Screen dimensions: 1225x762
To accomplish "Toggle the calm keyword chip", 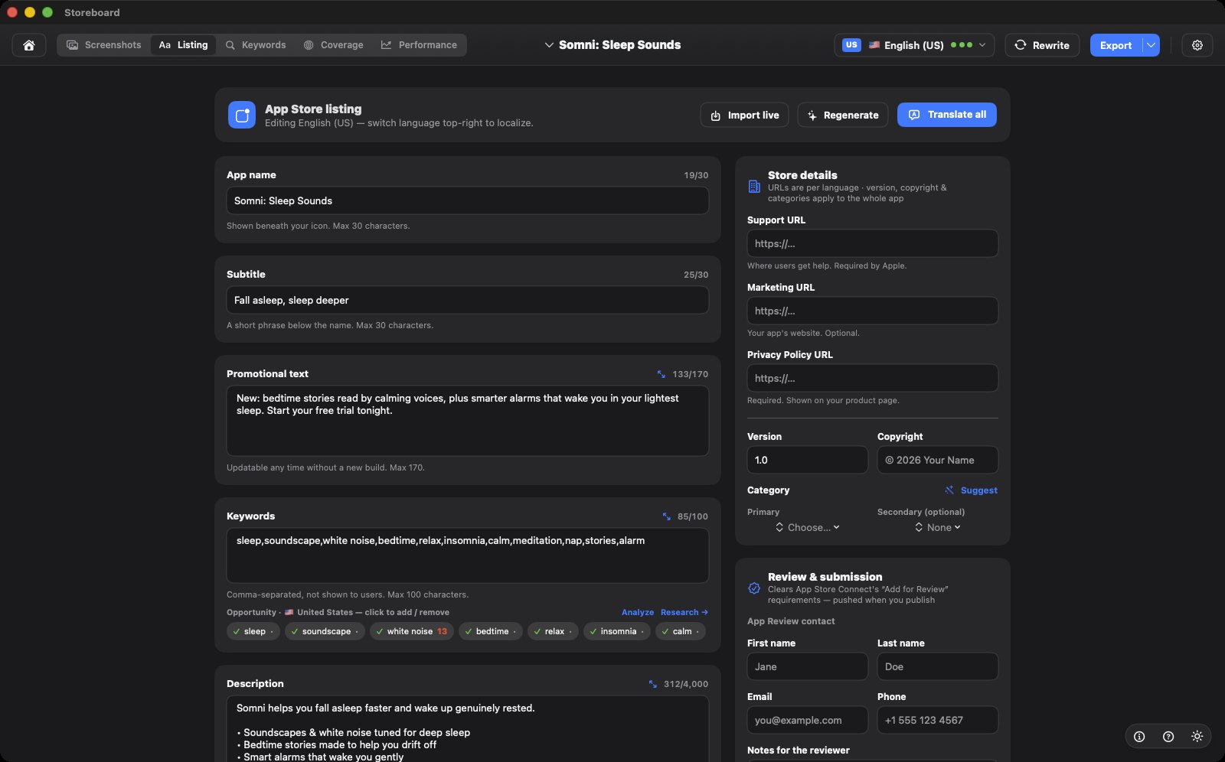I will click(681, 631).
